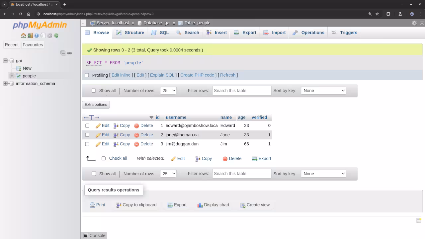This screenshot has height=239, width=425.
Task: Click printer icon in query results operations
Action: coord(92,205)
